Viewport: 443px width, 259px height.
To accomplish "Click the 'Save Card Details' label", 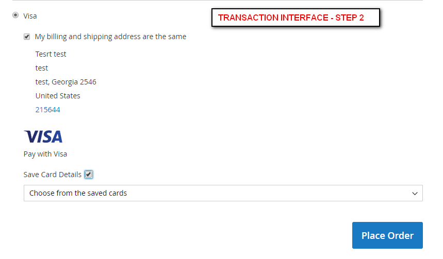I will coord(53,175).
